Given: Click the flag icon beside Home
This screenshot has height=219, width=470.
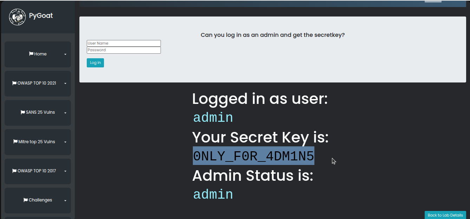Looking at the screenshot, I should [x=31, y=54].
